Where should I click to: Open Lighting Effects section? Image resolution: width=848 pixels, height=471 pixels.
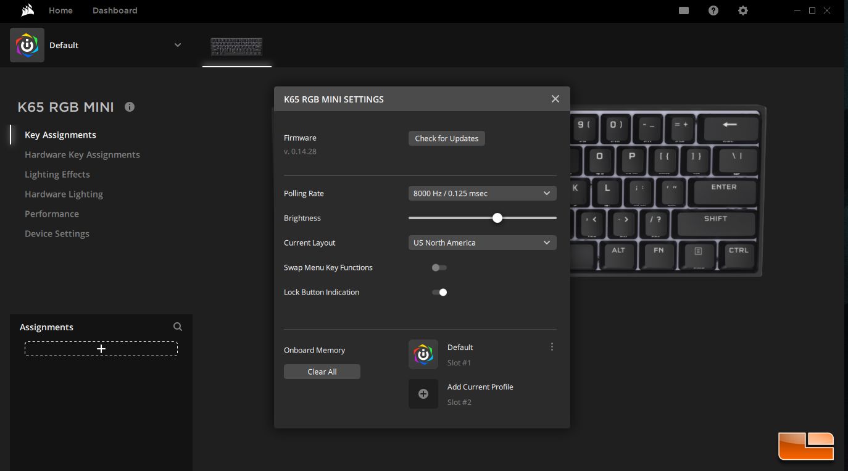pyautogui.click(x=57, y=174)
